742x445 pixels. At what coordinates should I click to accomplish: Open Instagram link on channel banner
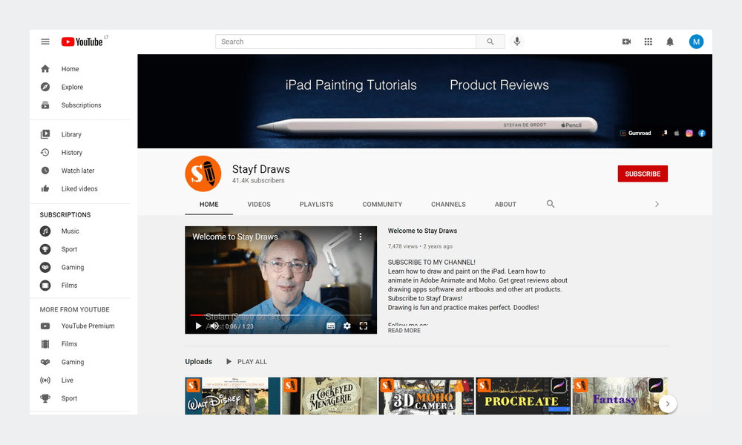coord(689,133)
